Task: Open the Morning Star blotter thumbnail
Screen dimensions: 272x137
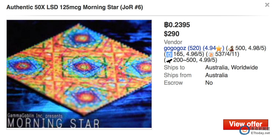Action: point(79,74)
